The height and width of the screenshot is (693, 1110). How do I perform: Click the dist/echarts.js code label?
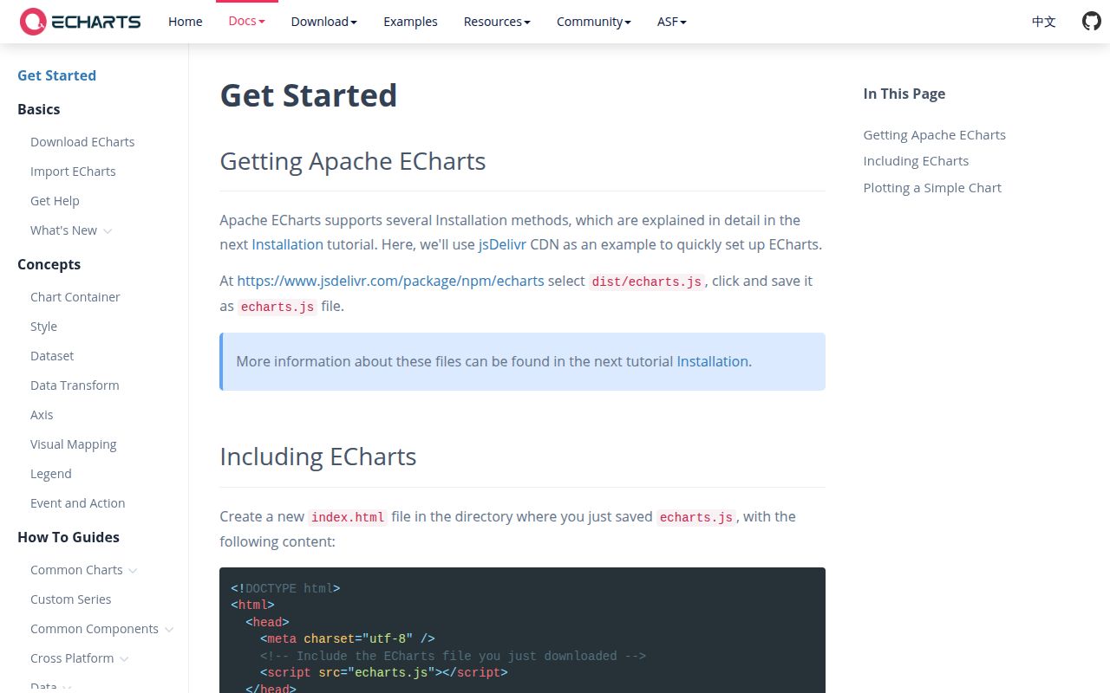[647, 282]
